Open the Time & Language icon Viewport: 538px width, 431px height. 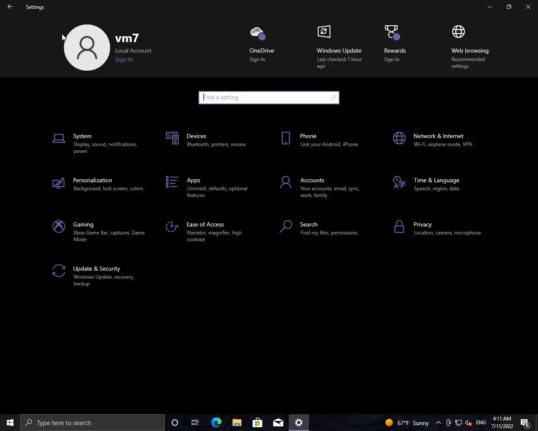(399, 182)
